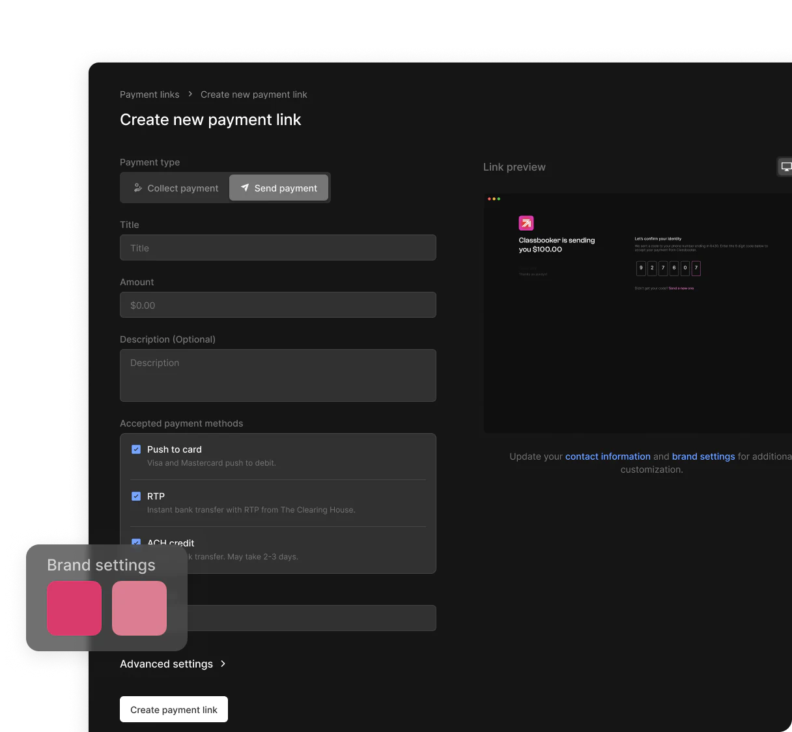Screen dimensions: 792x732
Task: Choose the light pink brand color swatch
Action: point(139,608)
